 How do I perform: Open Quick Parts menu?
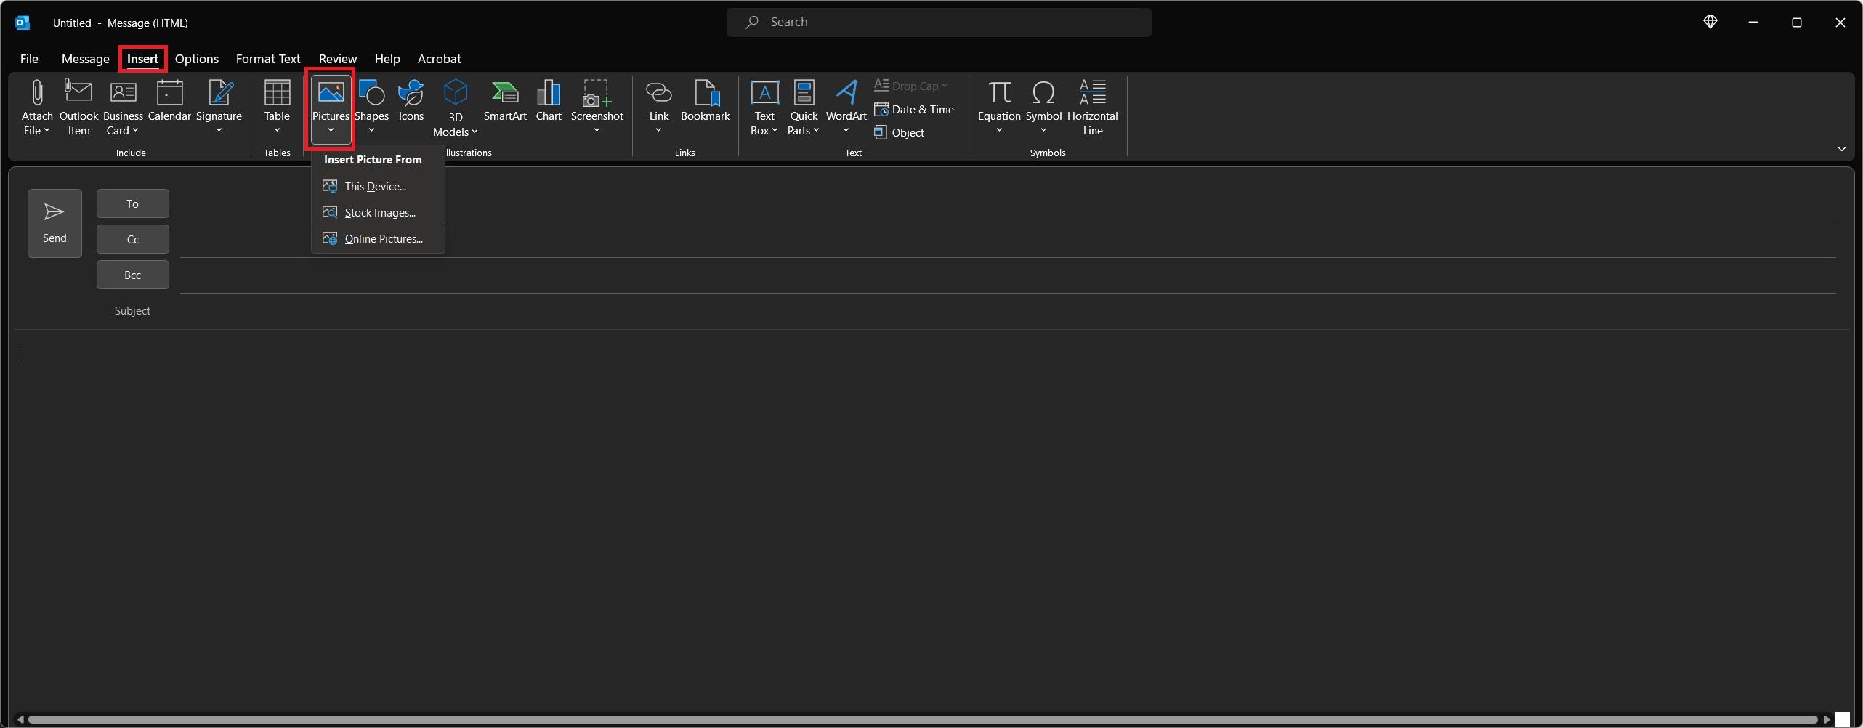[x=804, y=108]
